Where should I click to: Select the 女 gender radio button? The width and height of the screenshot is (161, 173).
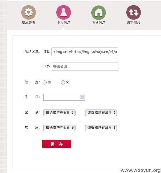click(x=63, y=82)
